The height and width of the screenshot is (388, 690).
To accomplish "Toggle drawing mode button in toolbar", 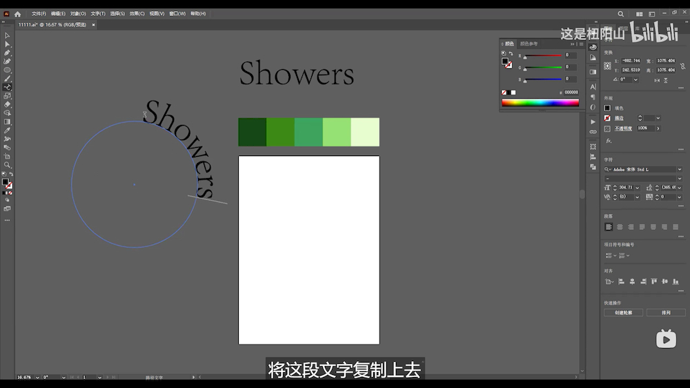I will click(x=7, y=200).
